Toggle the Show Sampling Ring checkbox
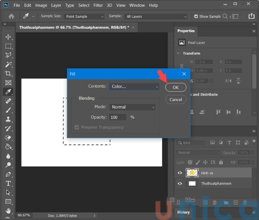Screen dimensions: 259x220 [196, 16]
